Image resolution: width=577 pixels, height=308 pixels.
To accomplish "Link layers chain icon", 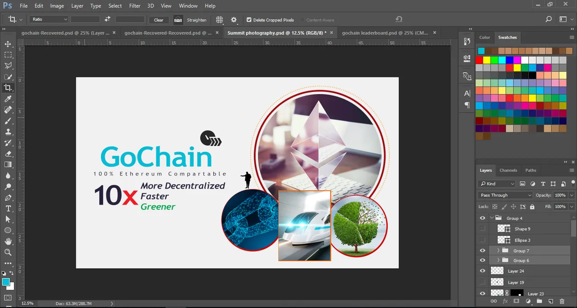I will point(494,301).
